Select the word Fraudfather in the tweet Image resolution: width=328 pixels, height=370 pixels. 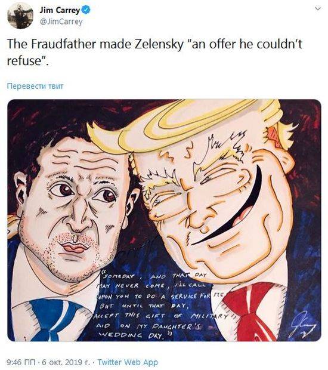[x=64, y=44]
